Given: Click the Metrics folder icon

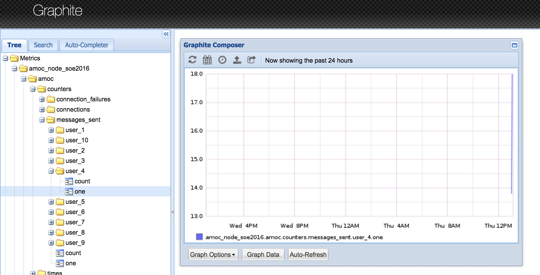Looking at the screenshot, I should [14, 58].
